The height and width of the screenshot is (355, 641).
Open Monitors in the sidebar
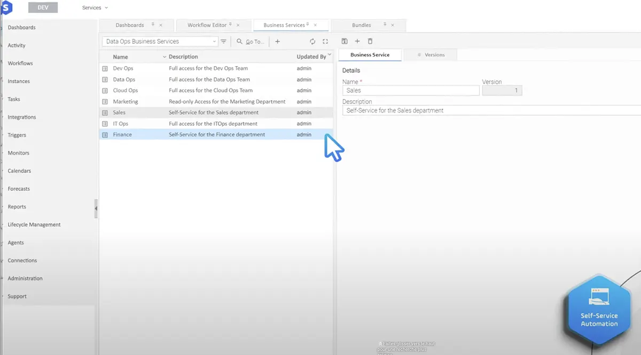[x=18, y=153]
